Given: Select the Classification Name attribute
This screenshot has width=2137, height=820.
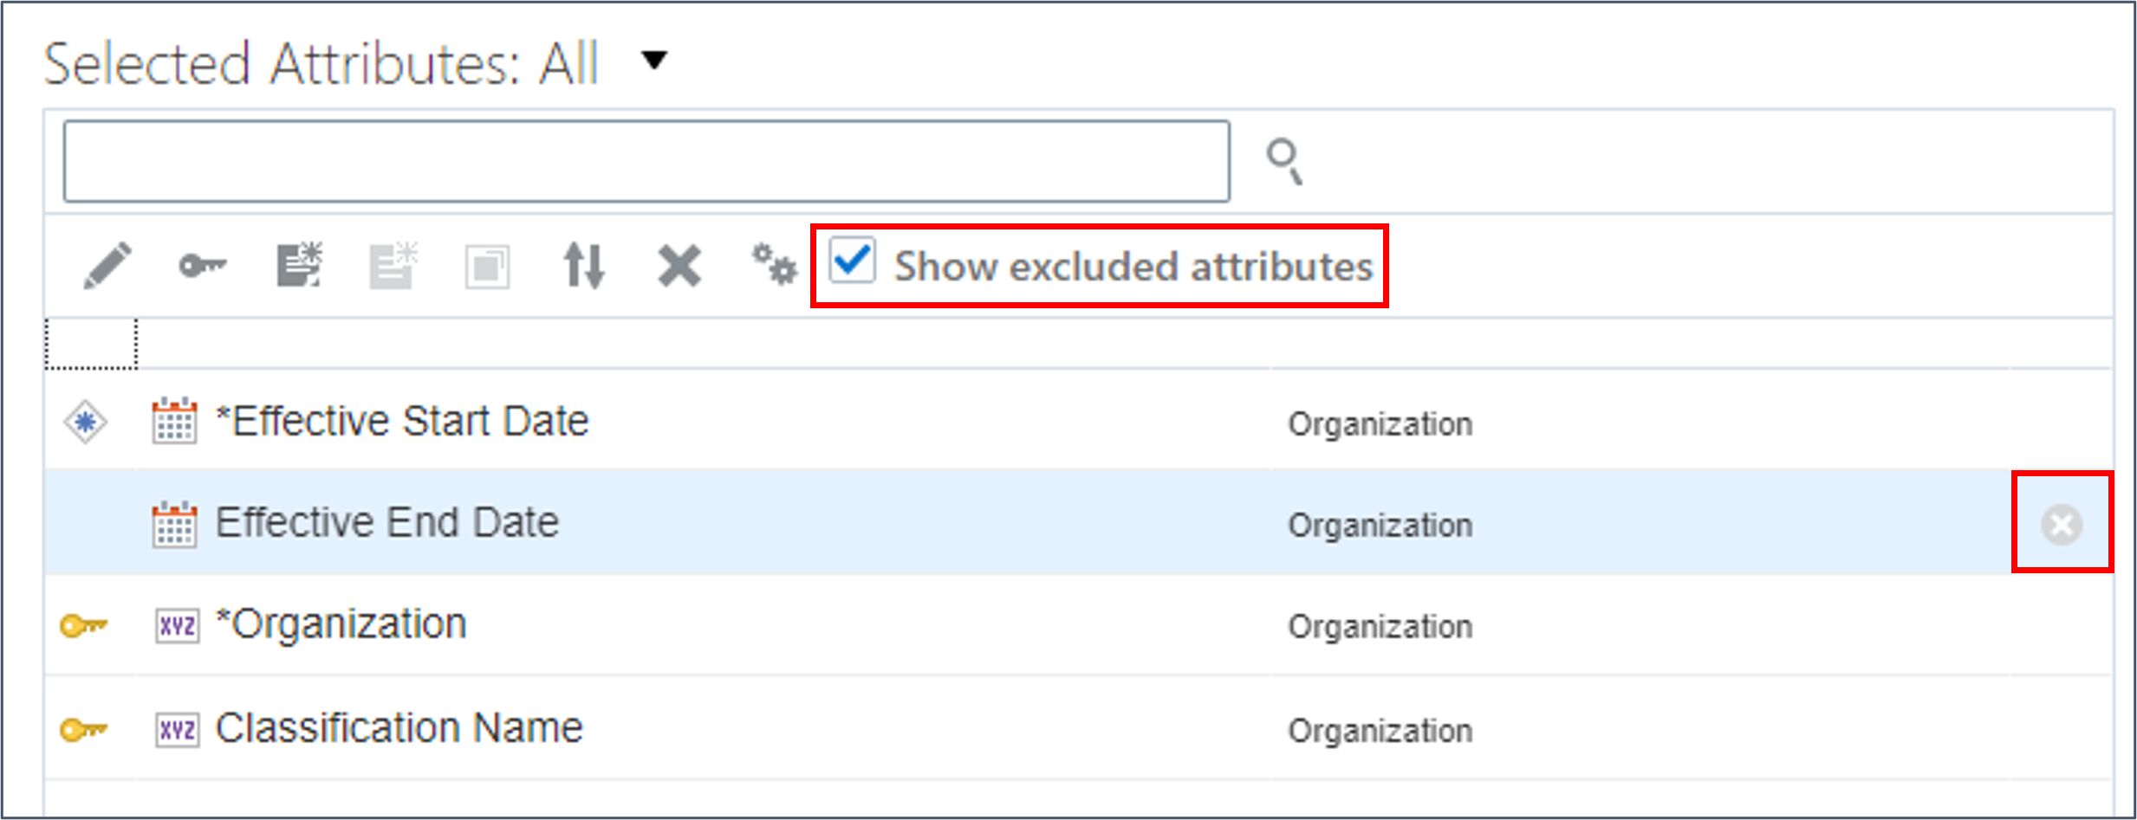Looking at the screenshot, I should click(399, 728).
